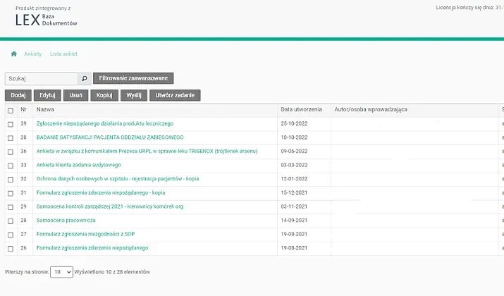The width and height of the screenshot is (504, 296).
Task: Click the Edytuj button
Action: [x=47, y=95]
